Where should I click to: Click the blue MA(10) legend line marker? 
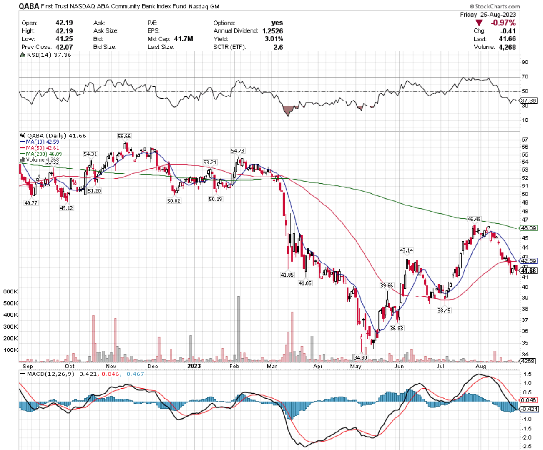23,142
